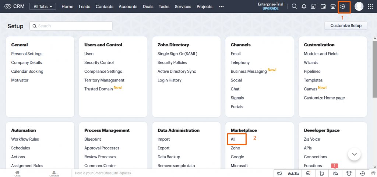Open Compliance Settings link
377x177 pixels.
(x=103, y=71)
